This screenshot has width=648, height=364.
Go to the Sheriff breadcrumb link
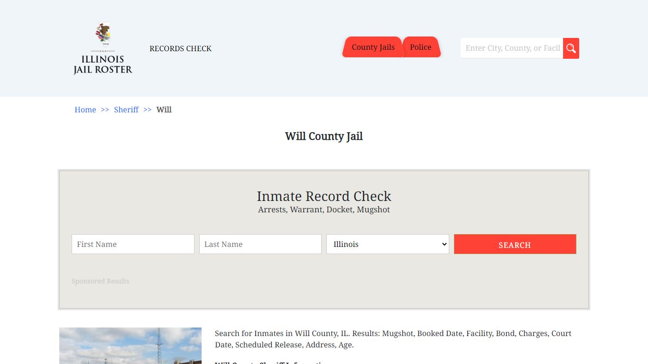pyautogui.click(x=126, y=109)
